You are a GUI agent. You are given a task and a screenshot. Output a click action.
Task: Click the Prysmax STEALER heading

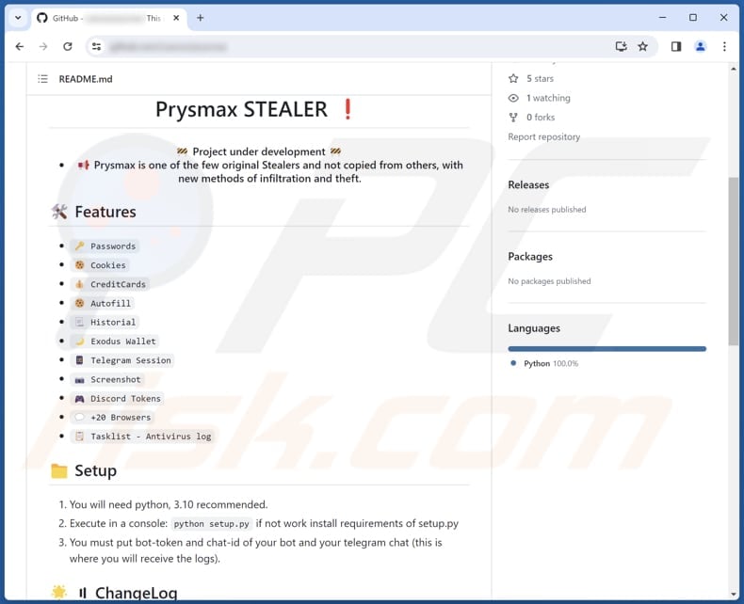[x=241, y=109]
